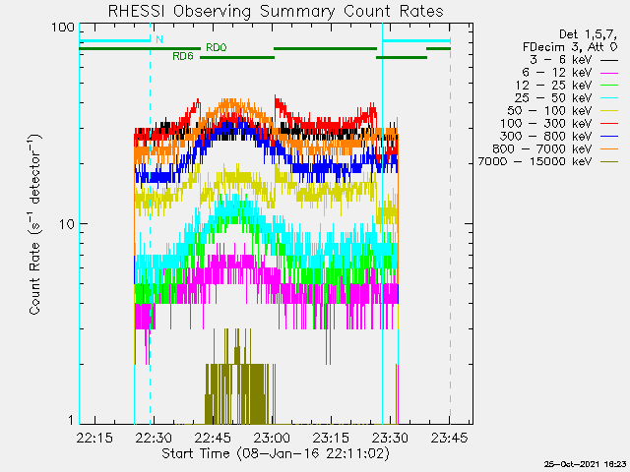
Task: Click the '100' y-axis tick label
Action: tap(63, 28)
